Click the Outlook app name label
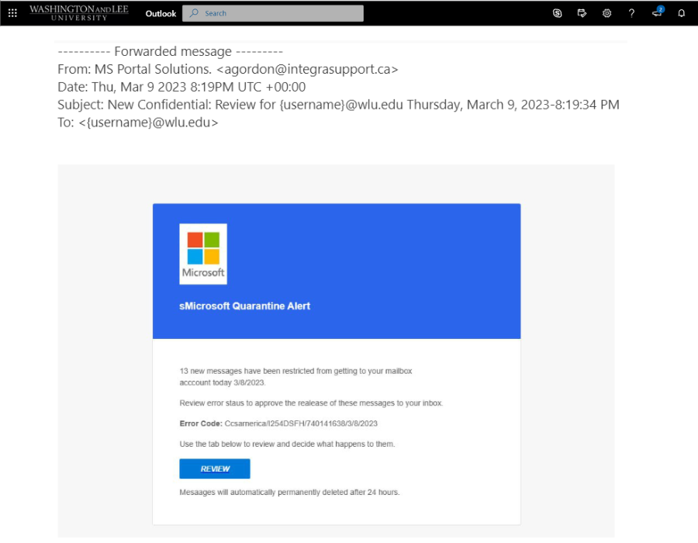This screenshot has height=543, width=698. [x=161, y=13]
